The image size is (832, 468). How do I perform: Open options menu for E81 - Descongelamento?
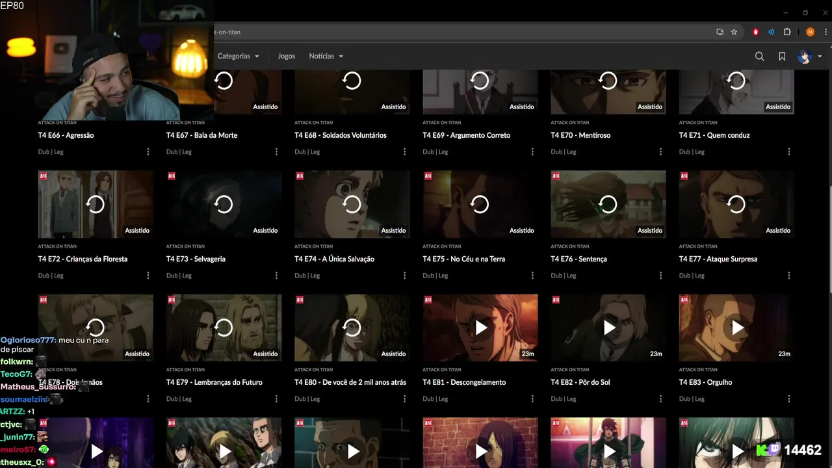[x=532, y=399]
